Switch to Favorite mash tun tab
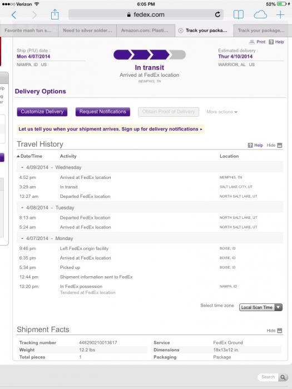Viewport: 292px width, 389px height. 29,31
